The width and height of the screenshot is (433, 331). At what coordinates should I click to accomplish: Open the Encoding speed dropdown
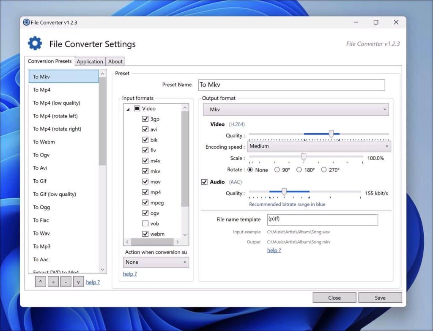pyautogui.click(x=319, y=146)
